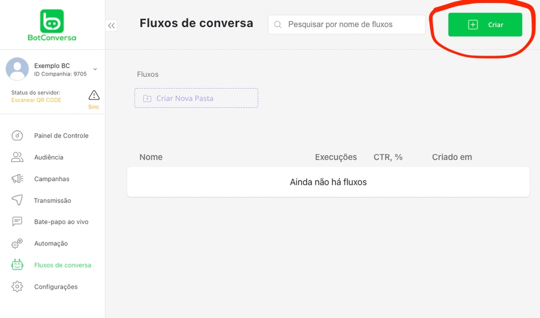This screenshot has height=318, width=540.
Task: Click the server status warning triangle icon
Action: pyautogui.click(x=94, y=95)
